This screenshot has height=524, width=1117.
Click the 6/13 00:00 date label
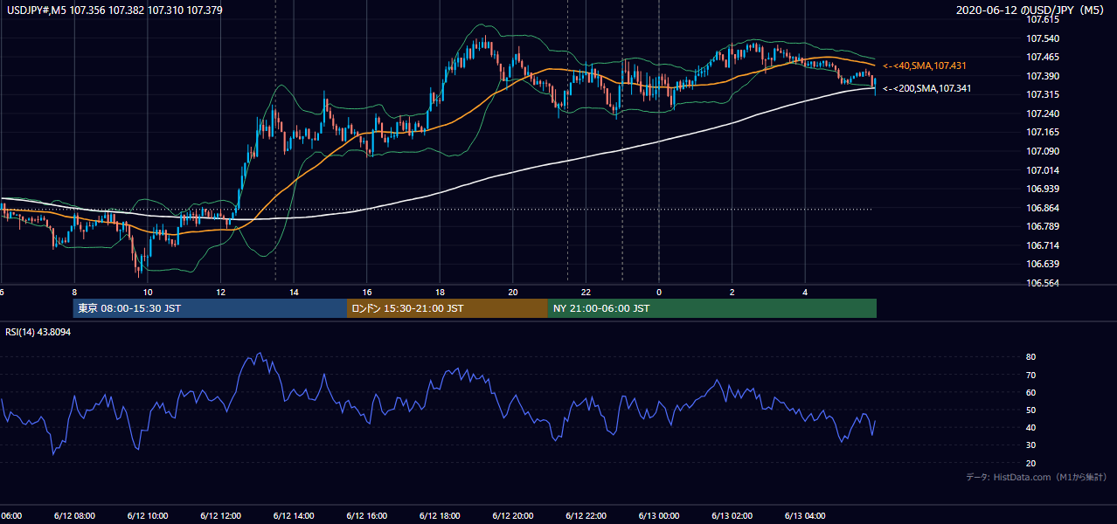coord(658,516)
